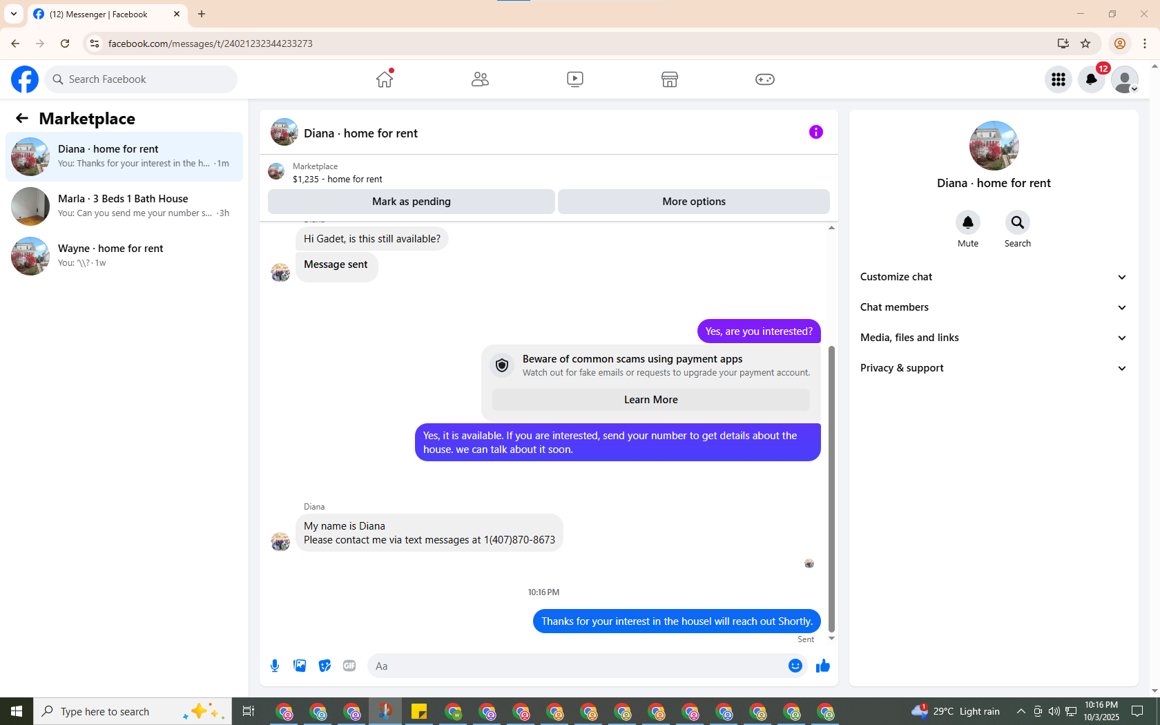Bookmark this page with the star
Screen dimensions: 1160x725
1085,43
